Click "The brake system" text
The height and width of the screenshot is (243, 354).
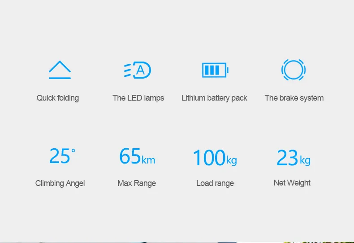pyautogui.click(x=294, y=98)
